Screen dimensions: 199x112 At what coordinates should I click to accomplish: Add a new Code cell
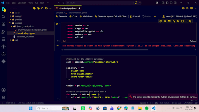coord(73,16)
